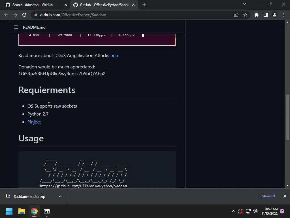Open the volume speaker icon
Image resolution: width=290 pixels, height=218 pixels.
[255, 211]
